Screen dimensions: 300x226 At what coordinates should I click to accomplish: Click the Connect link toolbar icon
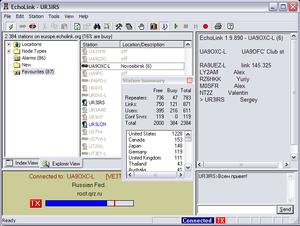(x=23, y=27)
